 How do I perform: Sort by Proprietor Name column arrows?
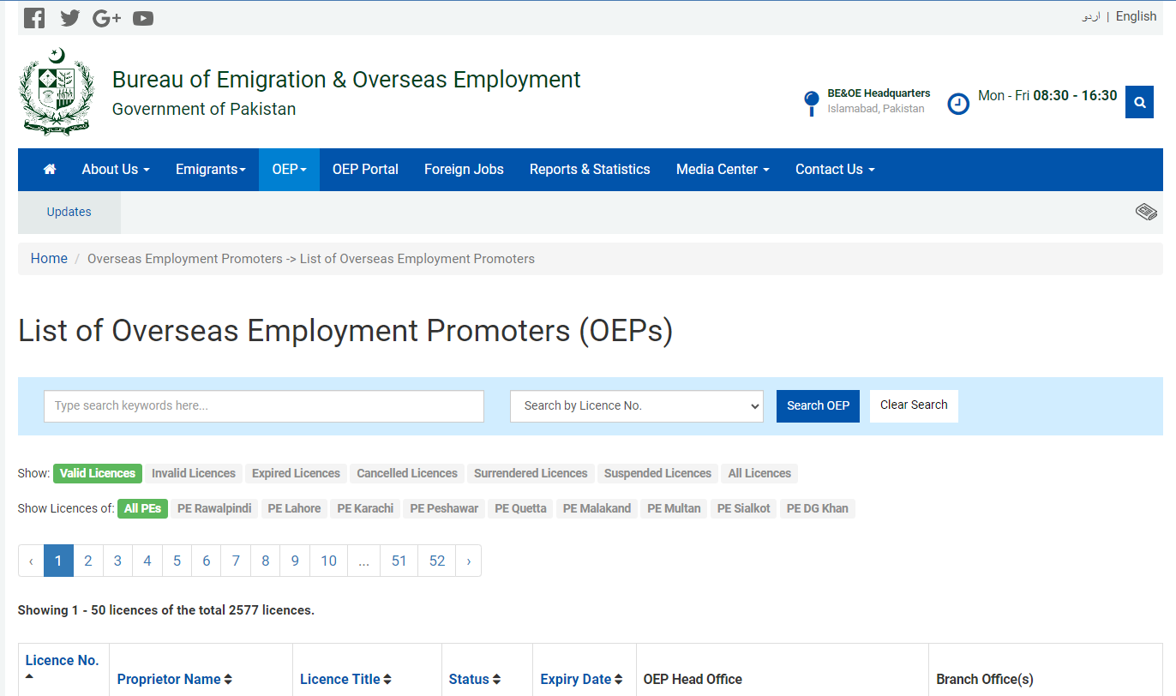pos(228,680)
